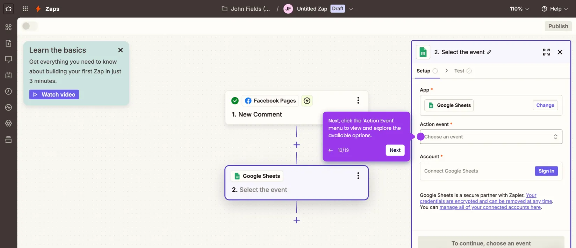Click the Google Sheets icon in panel header

click(x=423, y=52)
